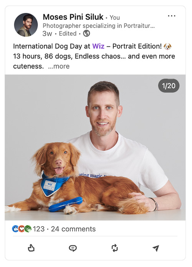The image size is (192, 267).
Task: Open the comment speech bubble icon
Action: 73,248
